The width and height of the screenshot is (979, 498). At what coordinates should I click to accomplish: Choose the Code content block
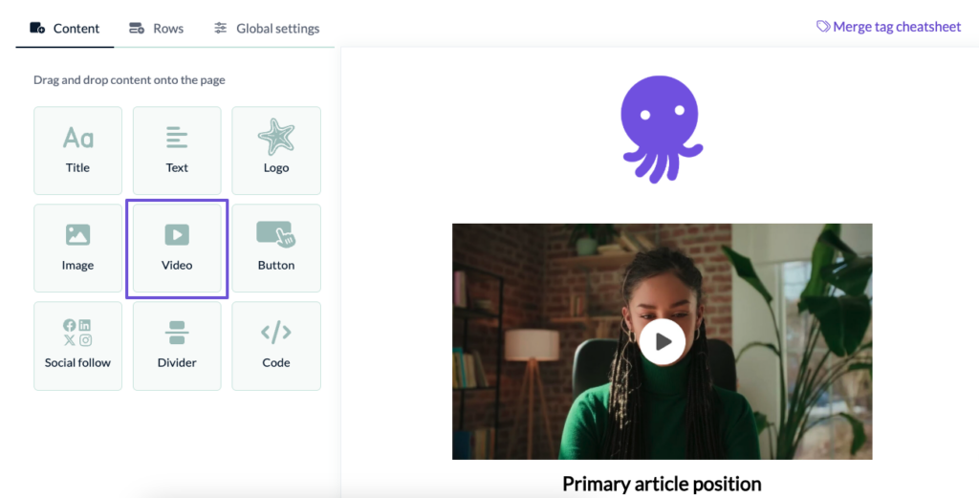[276, 346]
